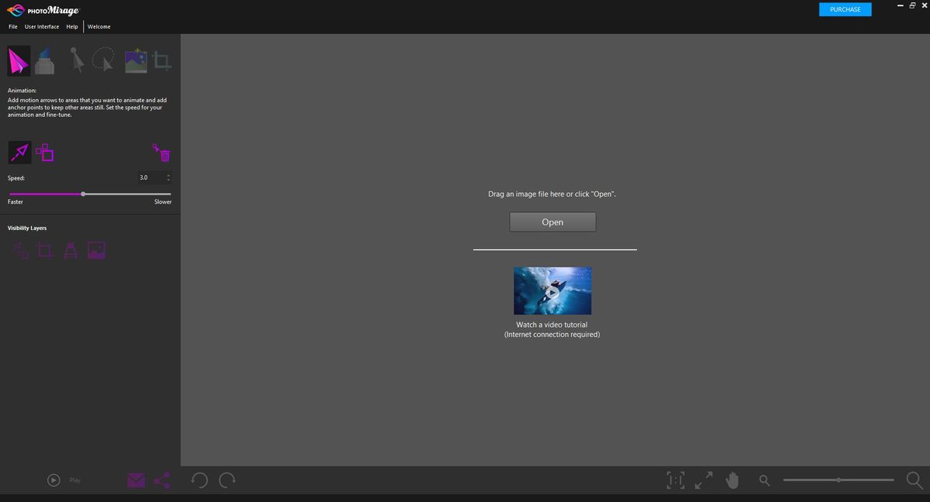Viewport: 930px width, 502px height.
Task: Click the Open button to load an image
Action: 553,222
